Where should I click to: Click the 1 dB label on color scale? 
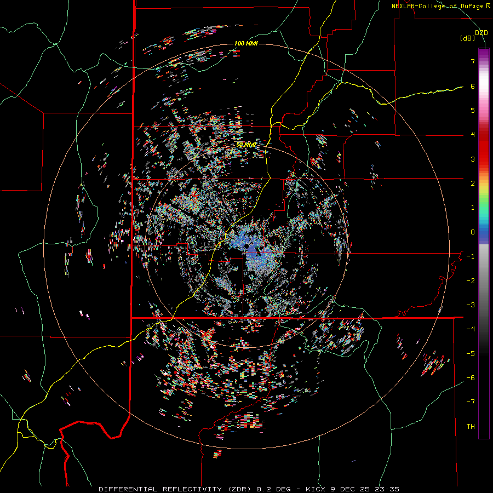coord(473,208)
